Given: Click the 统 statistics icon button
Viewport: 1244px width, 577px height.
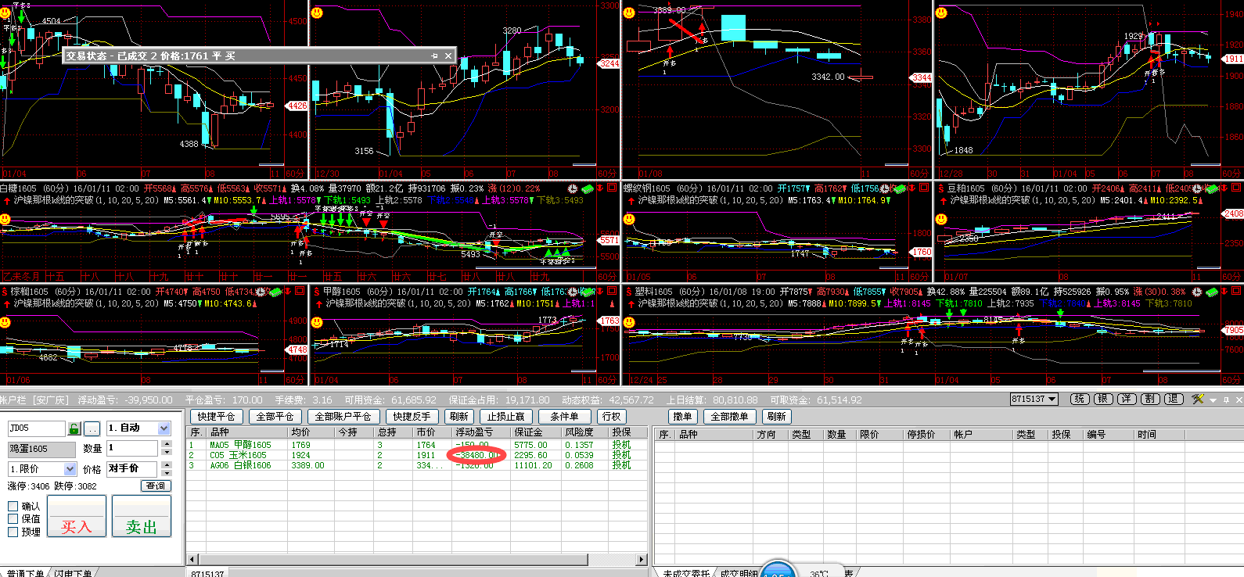Looking at the screenshot, I should point(1080,399).
